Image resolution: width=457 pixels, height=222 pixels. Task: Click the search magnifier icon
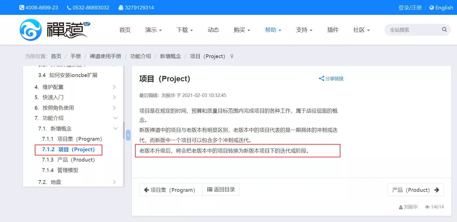click(444, 29)
